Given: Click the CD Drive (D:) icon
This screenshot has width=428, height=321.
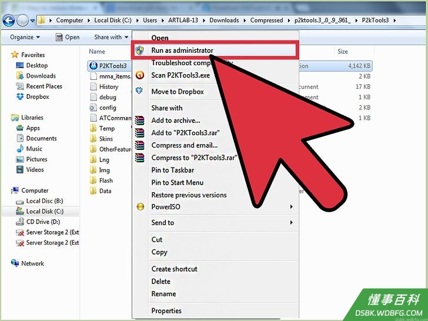Looking at the screenshot, I should pos(20,222).
